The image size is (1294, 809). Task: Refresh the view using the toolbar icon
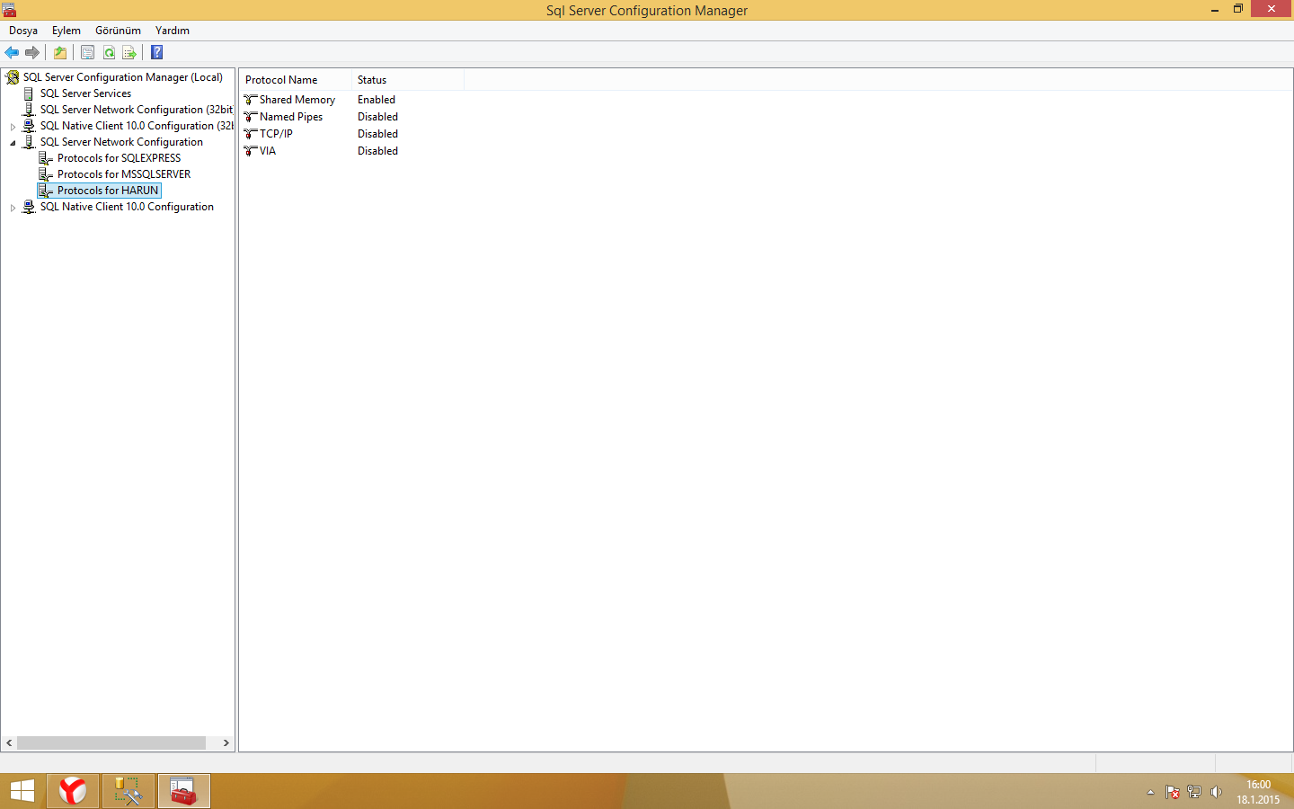coord(109,52)
